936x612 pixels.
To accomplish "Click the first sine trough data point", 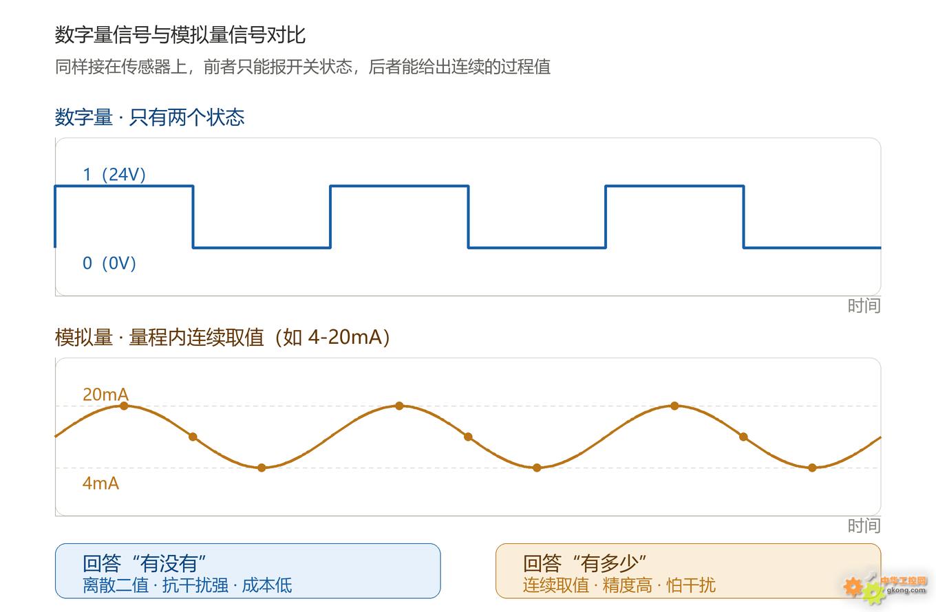I will 262,468.
